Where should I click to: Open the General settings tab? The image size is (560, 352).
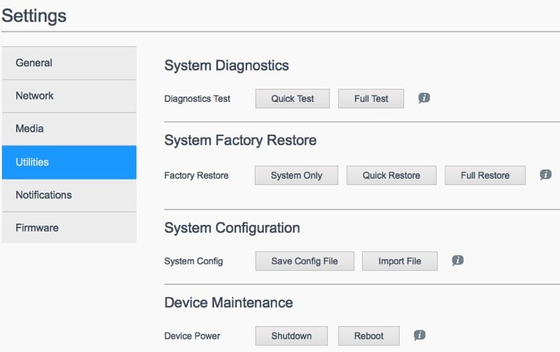(69, 63)
